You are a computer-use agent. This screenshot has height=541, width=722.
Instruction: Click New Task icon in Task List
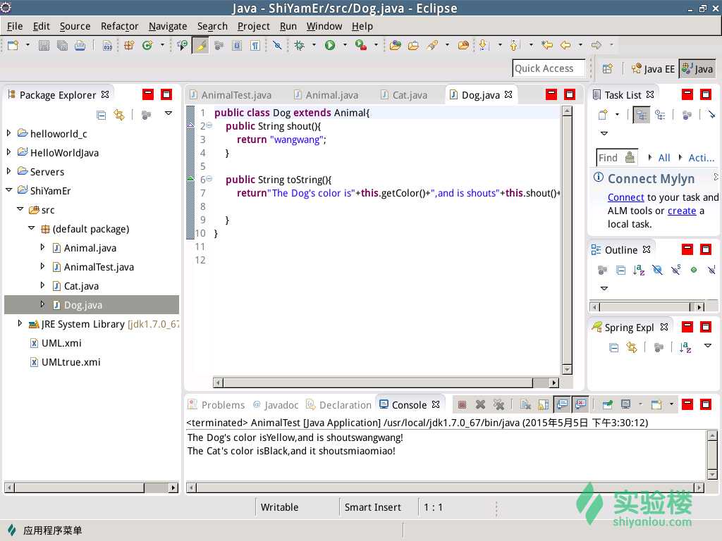[603, 115]
